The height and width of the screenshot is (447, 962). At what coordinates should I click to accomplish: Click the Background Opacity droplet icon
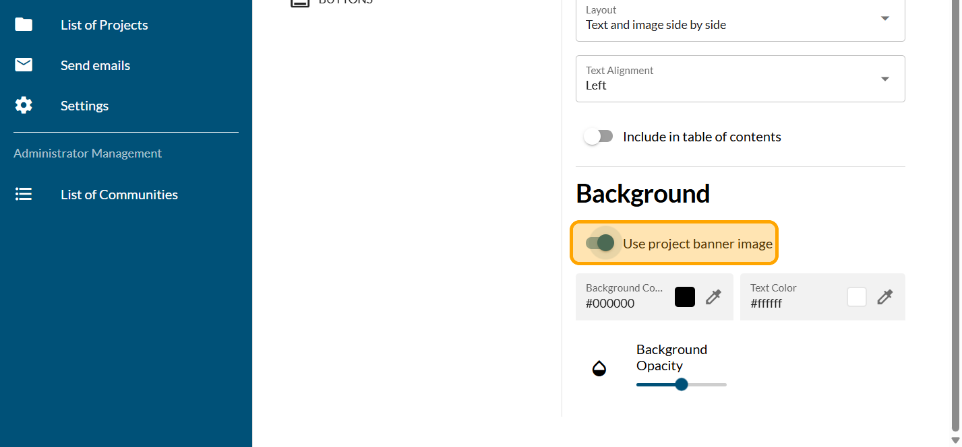click(599, 368)
